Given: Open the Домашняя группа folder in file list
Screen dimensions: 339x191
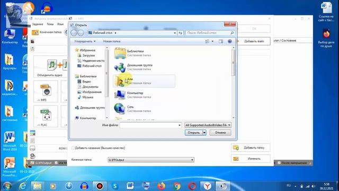Looking at the screenshot, I should [x=144, y=67].
